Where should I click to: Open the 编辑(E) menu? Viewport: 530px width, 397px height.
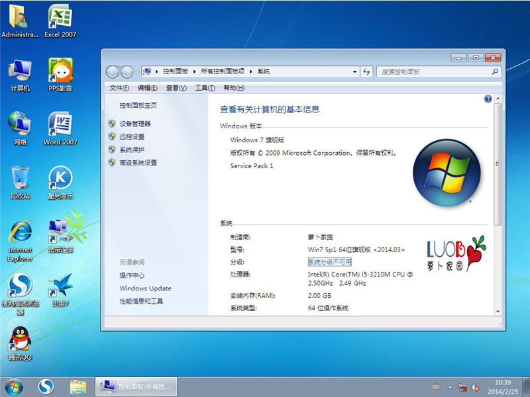[x=148, y=88]
